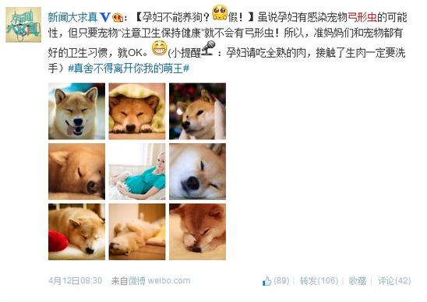The width and height of the screenshot is (427, 302).
Task: Open 评论(42) comments
Action: (394, 281)
